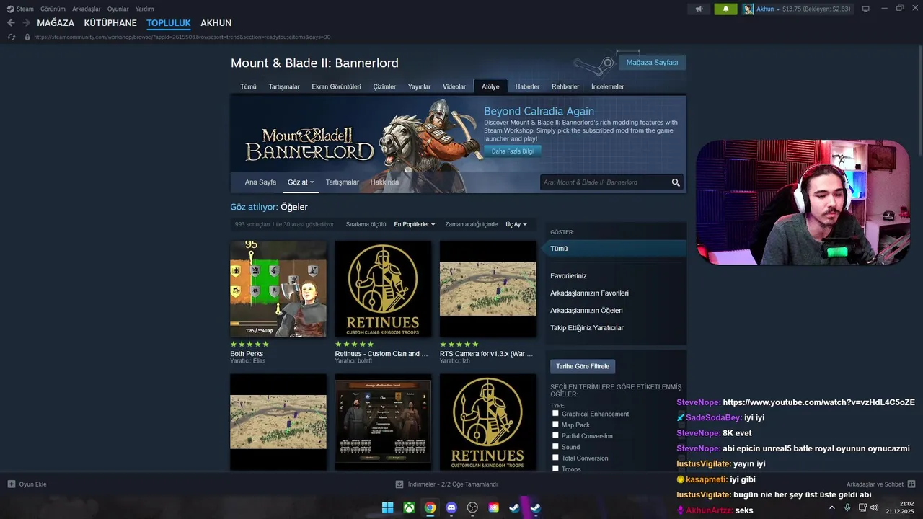The width and height of the screenshot is (923, 519).
Task: Reload the page with the refresh icon
Action: click(x=12, y=37)
